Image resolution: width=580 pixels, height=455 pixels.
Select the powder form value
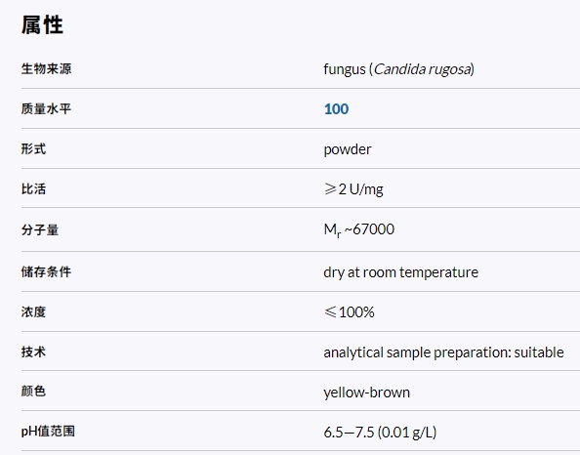coord(348,149)
